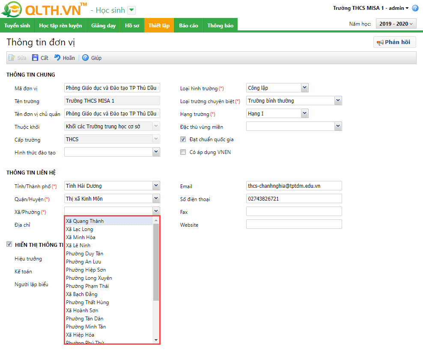Select Phường Duy Tân from the list
The width and height of the screenshot is (423, 355).
pyautogui.click(x=109, y=253)
